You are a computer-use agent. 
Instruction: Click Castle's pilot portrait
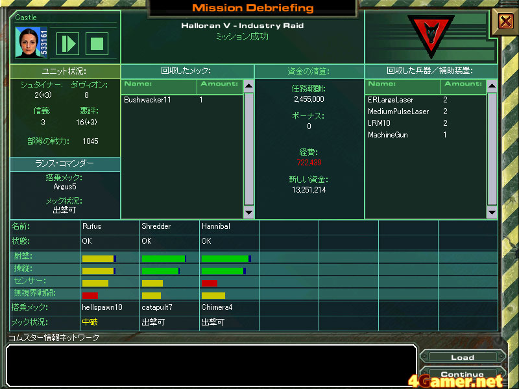pyautogui.click(x=31, y=43)
